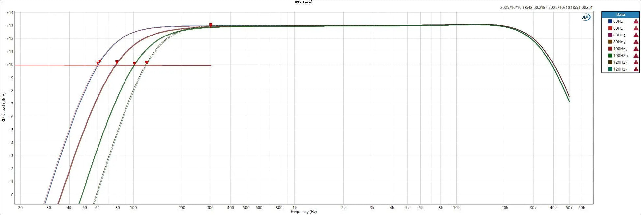Click warning triangle for green 100HZ 3
This screenshot has width=641, height=215.
[x=636, y=56]
